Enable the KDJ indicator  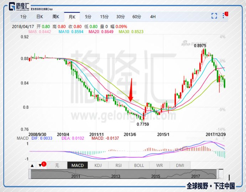pos(98,165)
